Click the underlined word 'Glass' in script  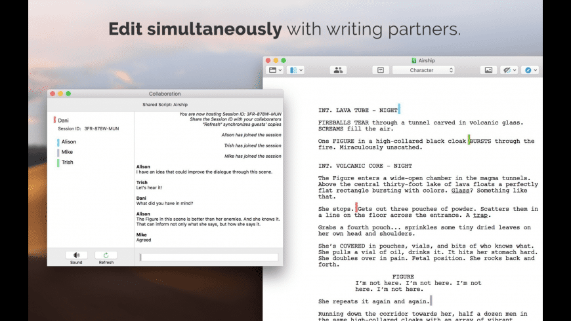tap(460, 191)
